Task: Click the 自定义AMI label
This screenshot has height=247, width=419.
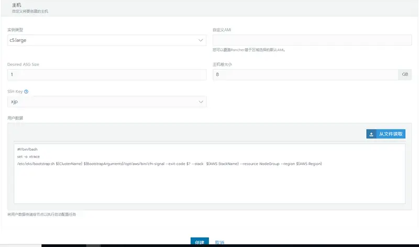Action: click(x=222, y=30)
